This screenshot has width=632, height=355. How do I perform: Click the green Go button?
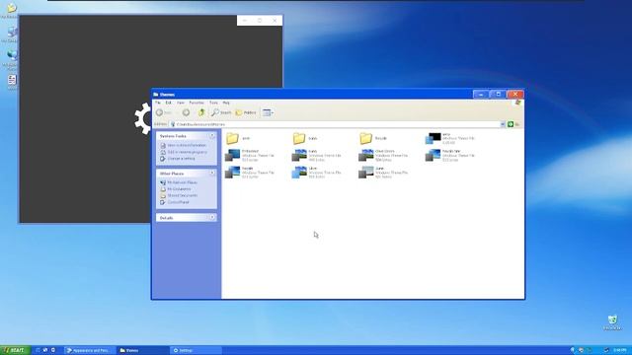point(511,124)
